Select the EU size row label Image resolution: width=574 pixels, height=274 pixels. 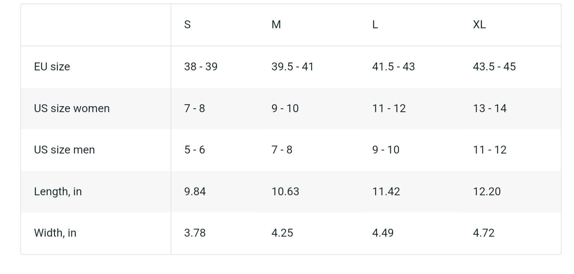[x=52, y=67]
